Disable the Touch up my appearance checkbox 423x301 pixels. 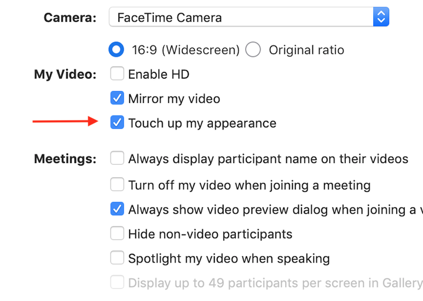(117, 123)
